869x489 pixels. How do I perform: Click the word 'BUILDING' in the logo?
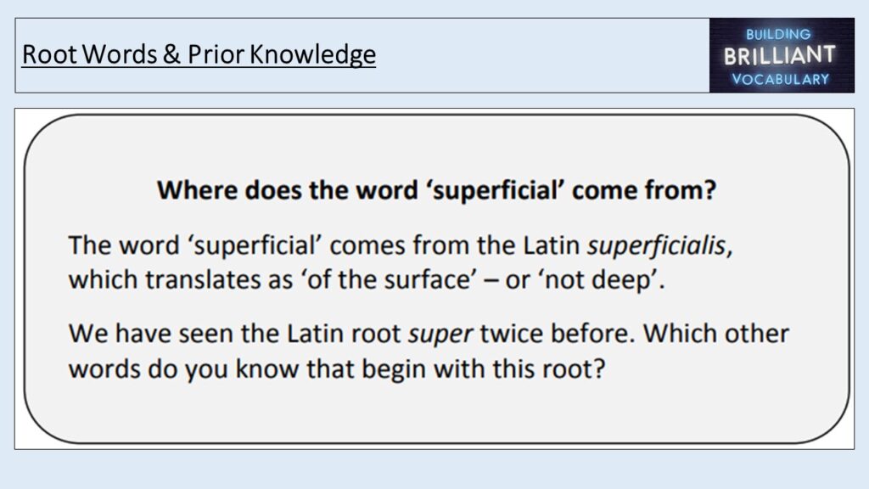pos(778,34)
